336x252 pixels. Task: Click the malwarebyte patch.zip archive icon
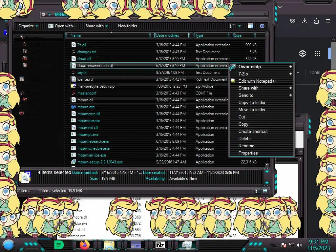[73, 86]
